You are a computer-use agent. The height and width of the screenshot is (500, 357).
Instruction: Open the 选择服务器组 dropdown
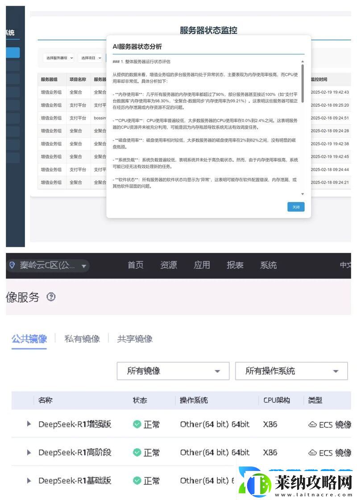pos(58,58)
